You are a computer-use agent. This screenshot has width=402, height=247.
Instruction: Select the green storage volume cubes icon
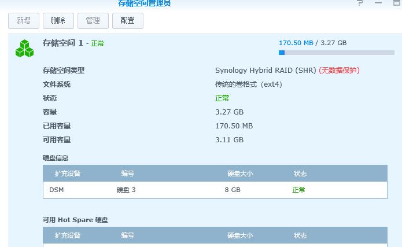point(25,49)
